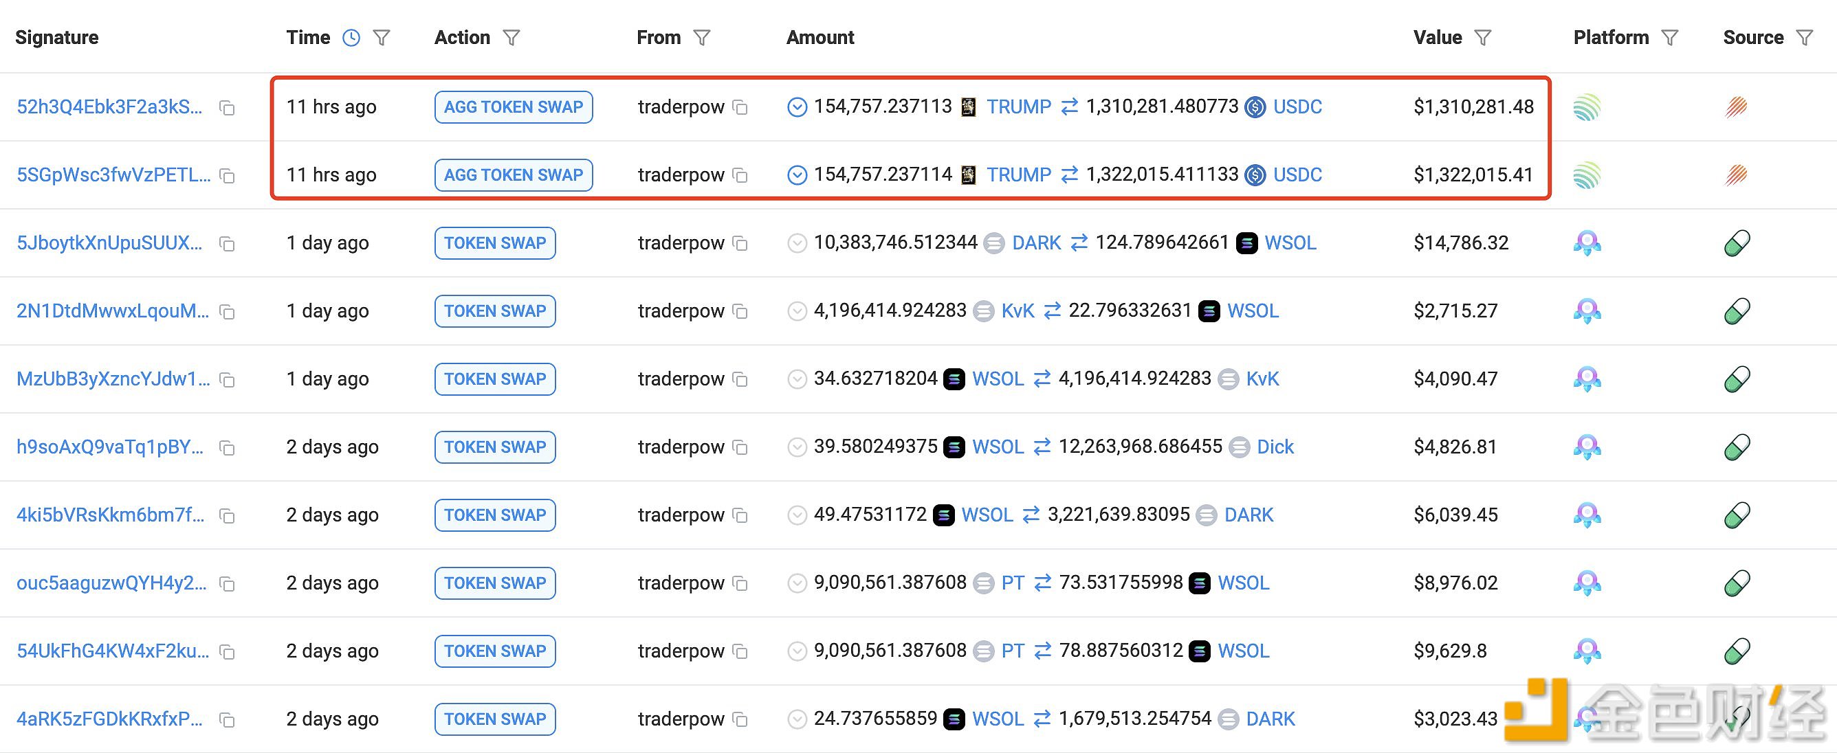
Task: Filter by the Source column
Action: pyautogui.click(x=1804, y=38)
